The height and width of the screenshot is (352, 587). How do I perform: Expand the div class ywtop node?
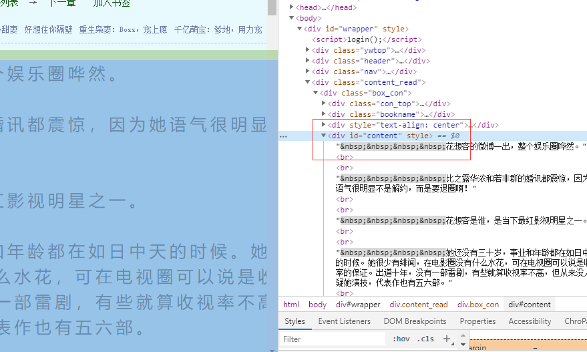(x=308, y=50)
